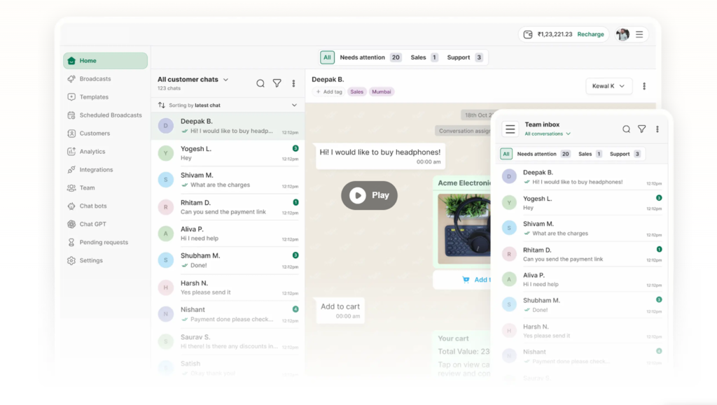Image resolution: width=717 pixels, height=405 pixels.
Task: Switch to the Needs attention tab
Action: (370, 57)
